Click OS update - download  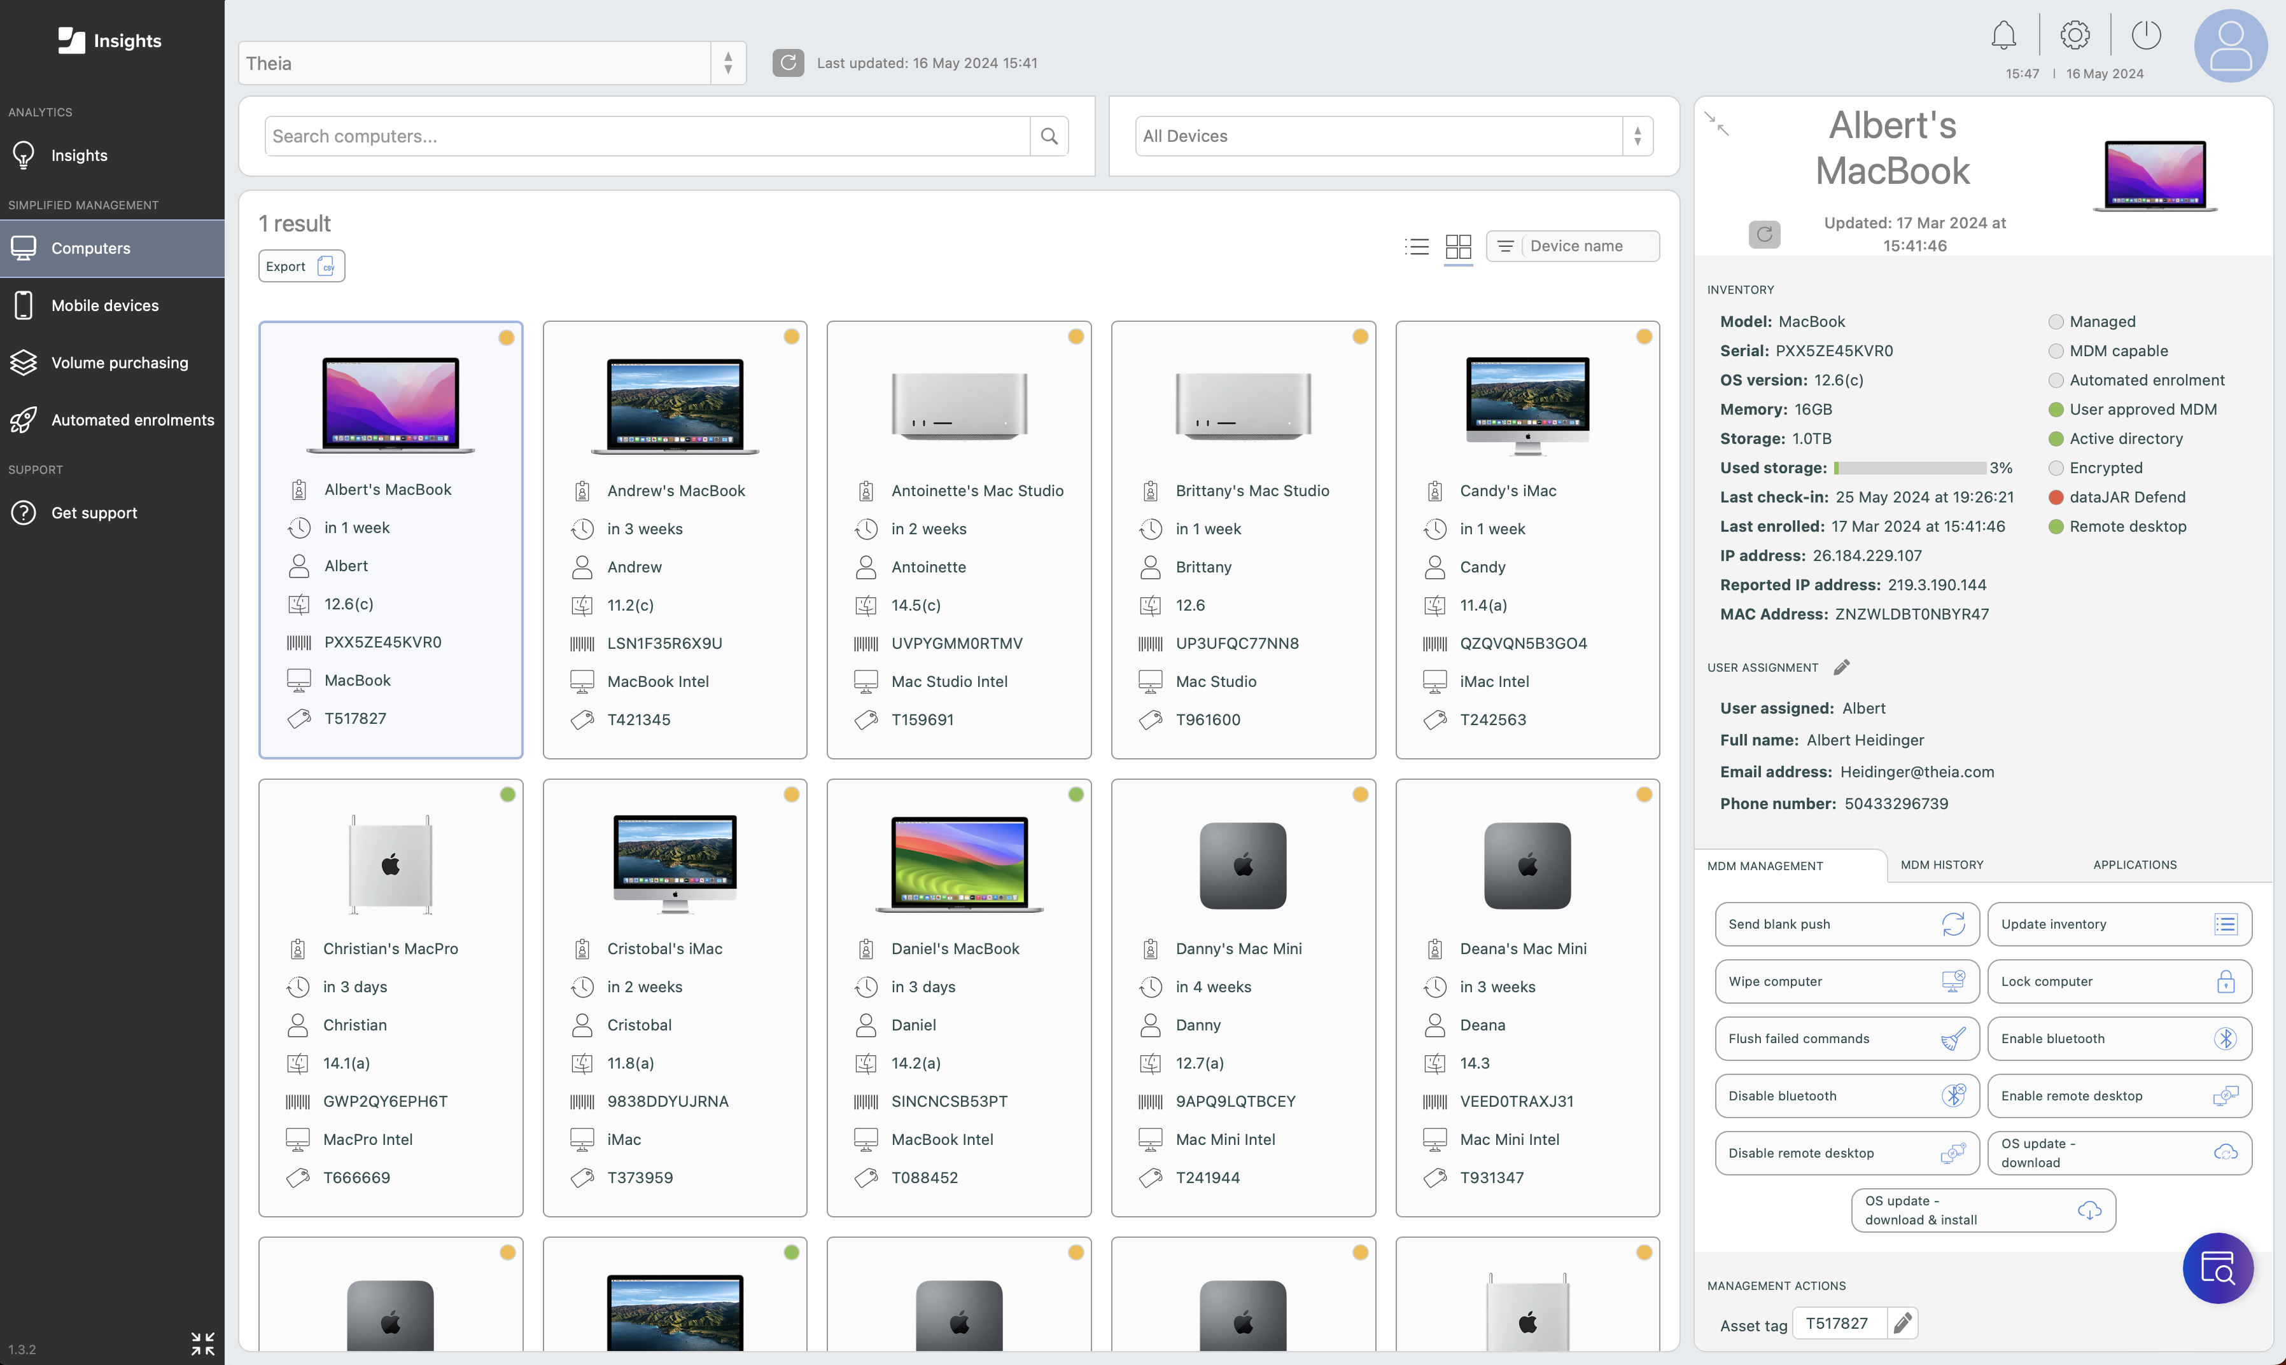pyautogui.click(x=2119, y=1153)
